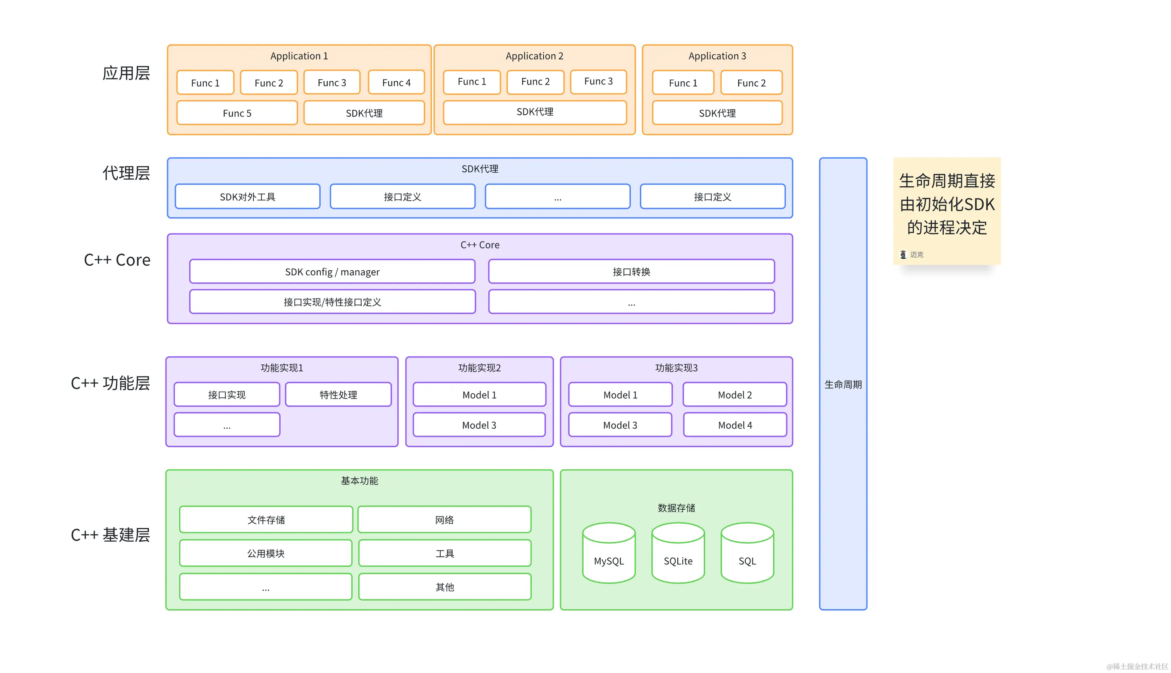Select 接口实现 box in 功能实现1
This screenshot has height=673, width=1171.
tap(227, 395)
